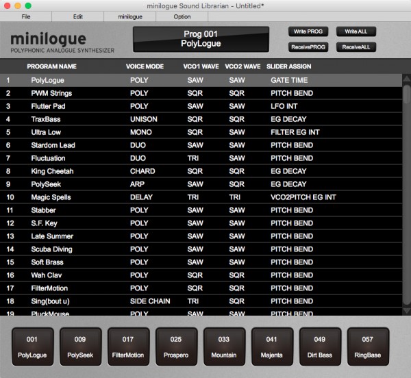The width and height of the screenshot is (411, 378).
Task: Select program Scuba Diving
Action: 201,249
